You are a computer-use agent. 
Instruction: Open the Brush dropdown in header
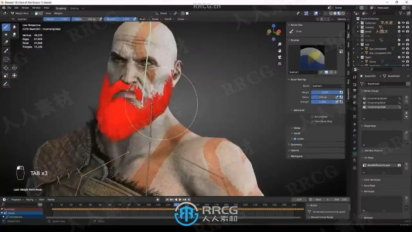[143, 19]
